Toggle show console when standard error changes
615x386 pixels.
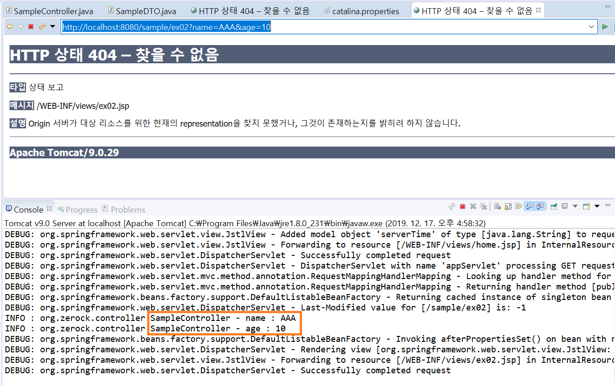540,206
